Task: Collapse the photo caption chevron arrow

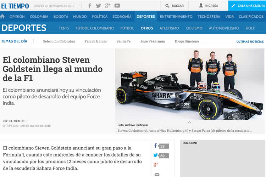Action: pos(190,122)
